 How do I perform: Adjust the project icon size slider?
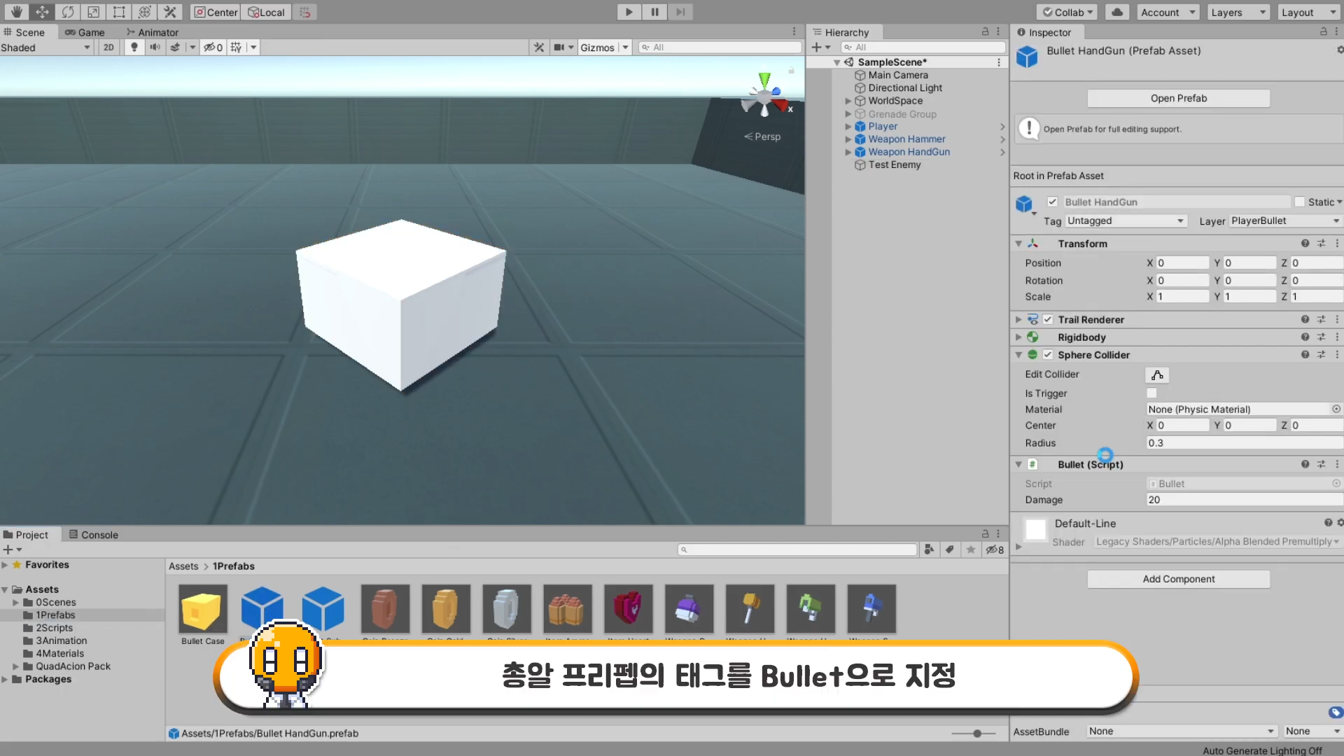tap(976, 733)
